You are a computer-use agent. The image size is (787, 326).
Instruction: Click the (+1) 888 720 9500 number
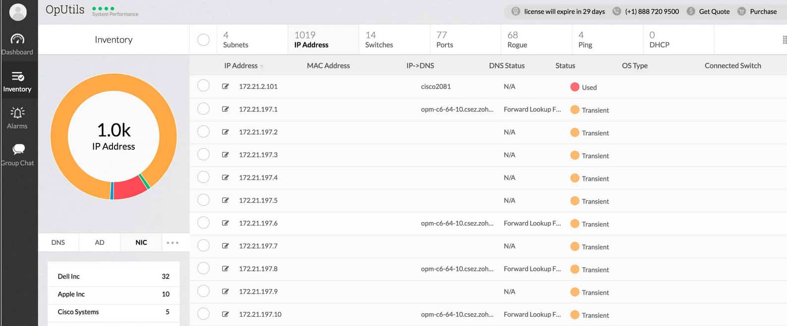tap(652, 11)
